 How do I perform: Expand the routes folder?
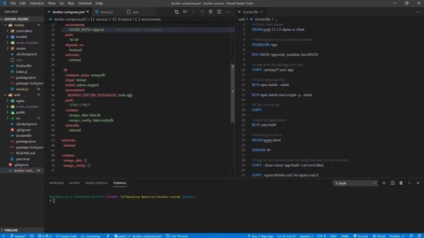(22, 48)
